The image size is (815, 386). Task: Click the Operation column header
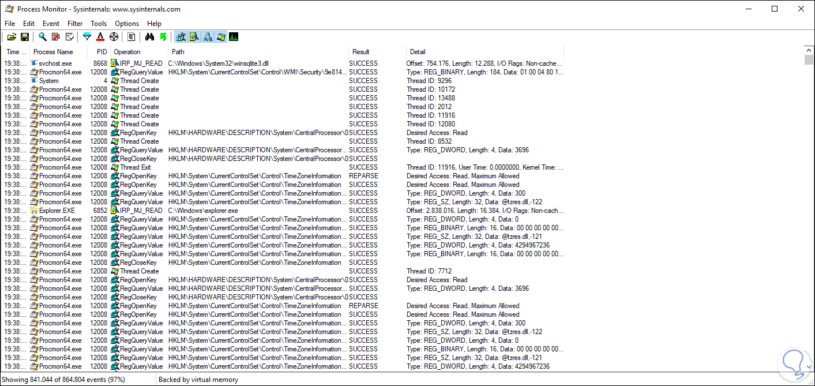(139, 52)
